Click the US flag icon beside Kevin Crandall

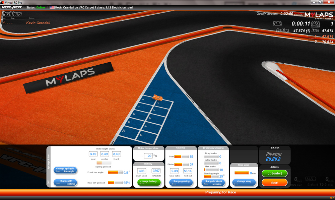[x=52, y=7]
